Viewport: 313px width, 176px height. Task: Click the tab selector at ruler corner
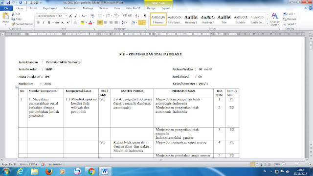3,34
